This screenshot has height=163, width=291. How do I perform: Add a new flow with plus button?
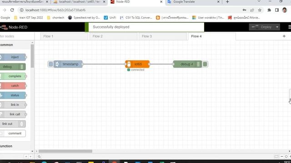point(284,36)
